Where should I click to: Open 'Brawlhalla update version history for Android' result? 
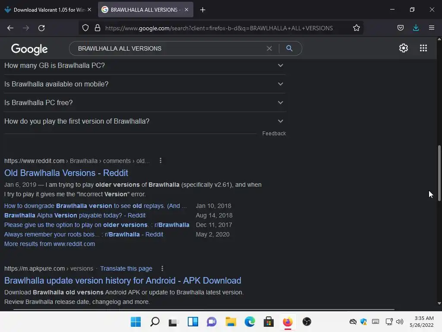(x=123, y=281)
